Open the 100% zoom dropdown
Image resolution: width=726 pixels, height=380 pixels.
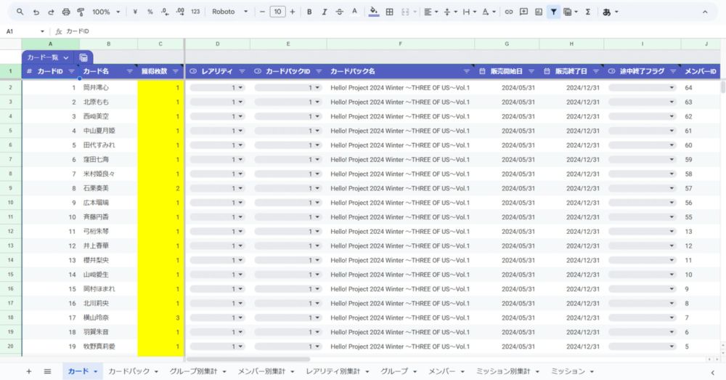pos(106,12)
